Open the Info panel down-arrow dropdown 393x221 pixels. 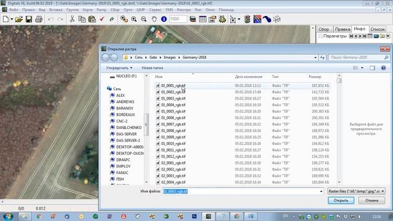click(x=388, y=36)
